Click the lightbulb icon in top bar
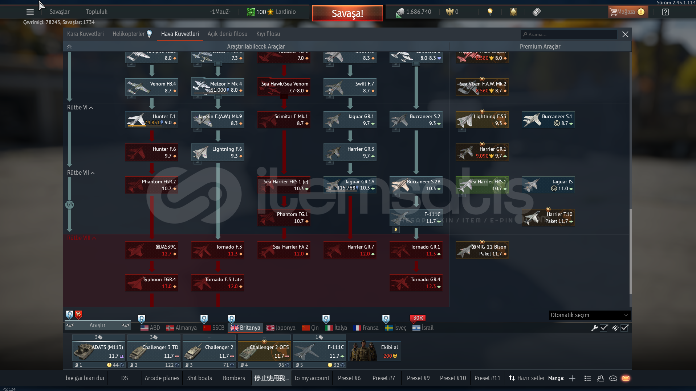The width and height of the screenshot is (696, 391). [x=490, y=12]
